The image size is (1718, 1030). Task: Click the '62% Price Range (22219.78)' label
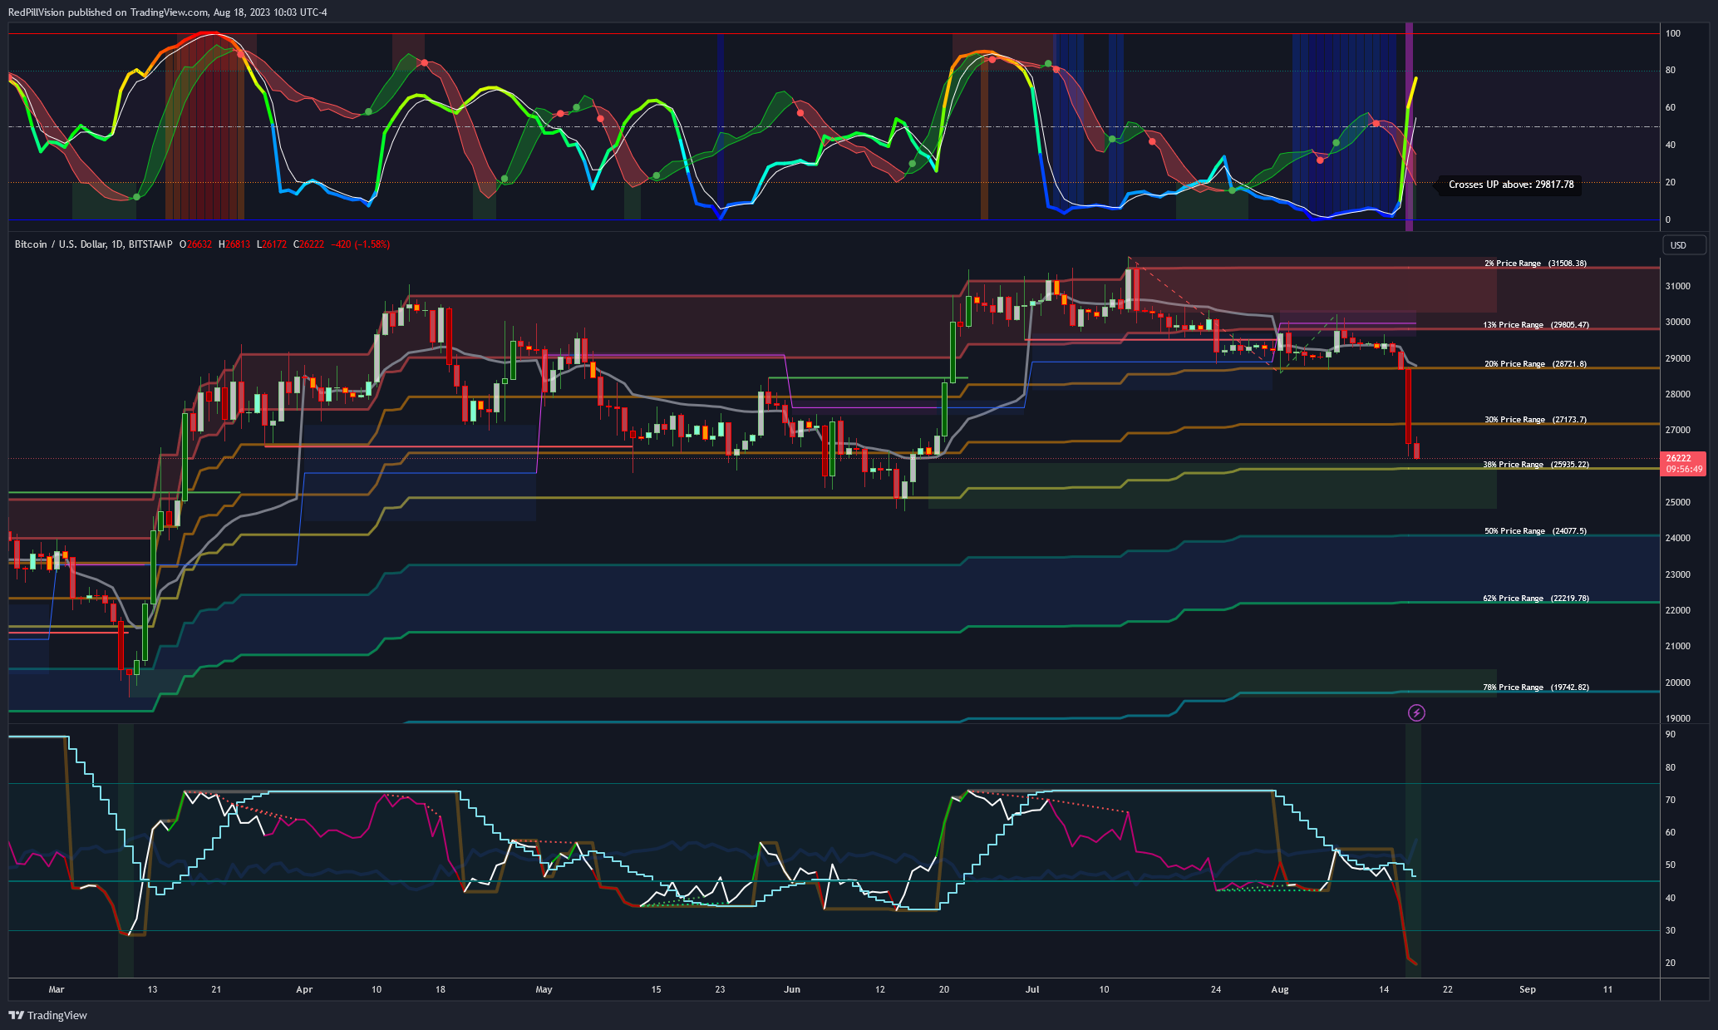pos(1536,599)
